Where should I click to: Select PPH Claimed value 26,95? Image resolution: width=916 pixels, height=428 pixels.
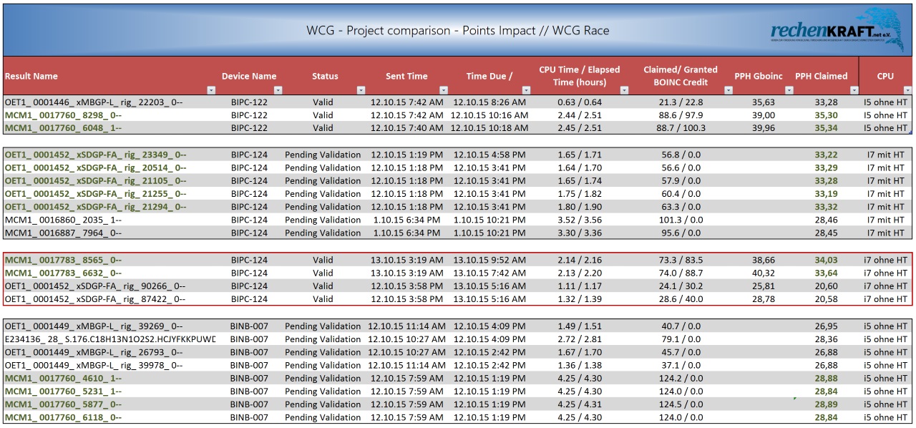(x=826, y=326)
